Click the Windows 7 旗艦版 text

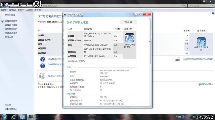click(76, 61)
